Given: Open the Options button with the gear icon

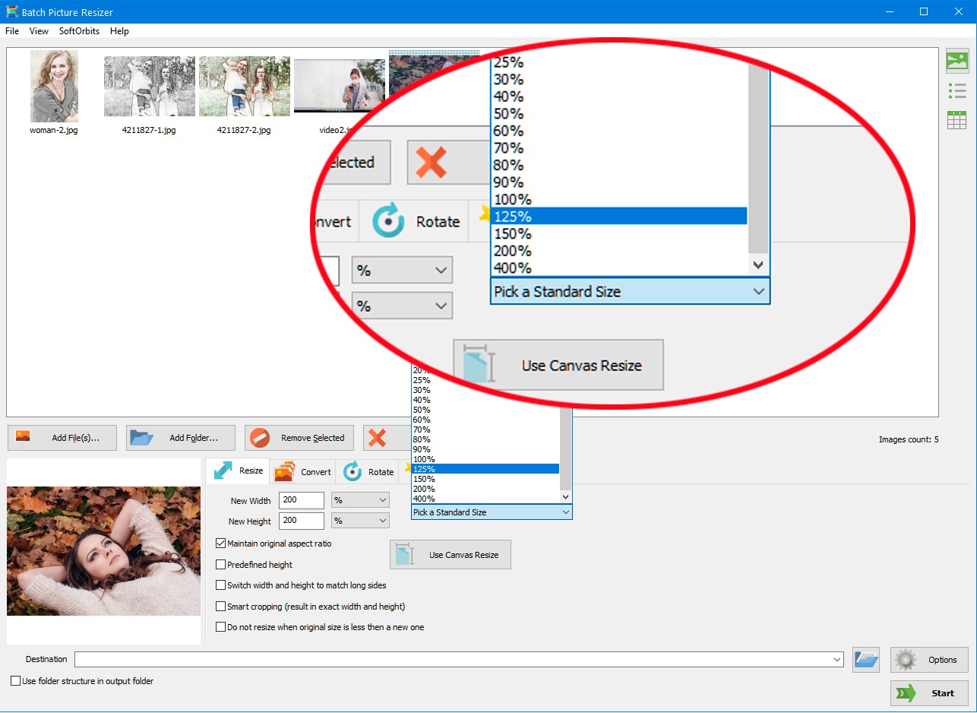Looking at the screenshot, I should point(930,660).
